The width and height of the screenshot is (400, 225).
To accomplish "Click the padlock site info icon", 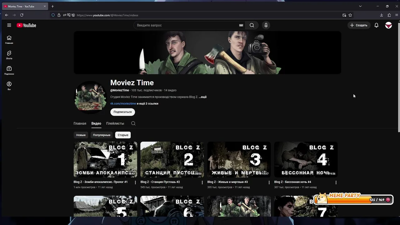I will pyautogui.click(x=59, y=15).
